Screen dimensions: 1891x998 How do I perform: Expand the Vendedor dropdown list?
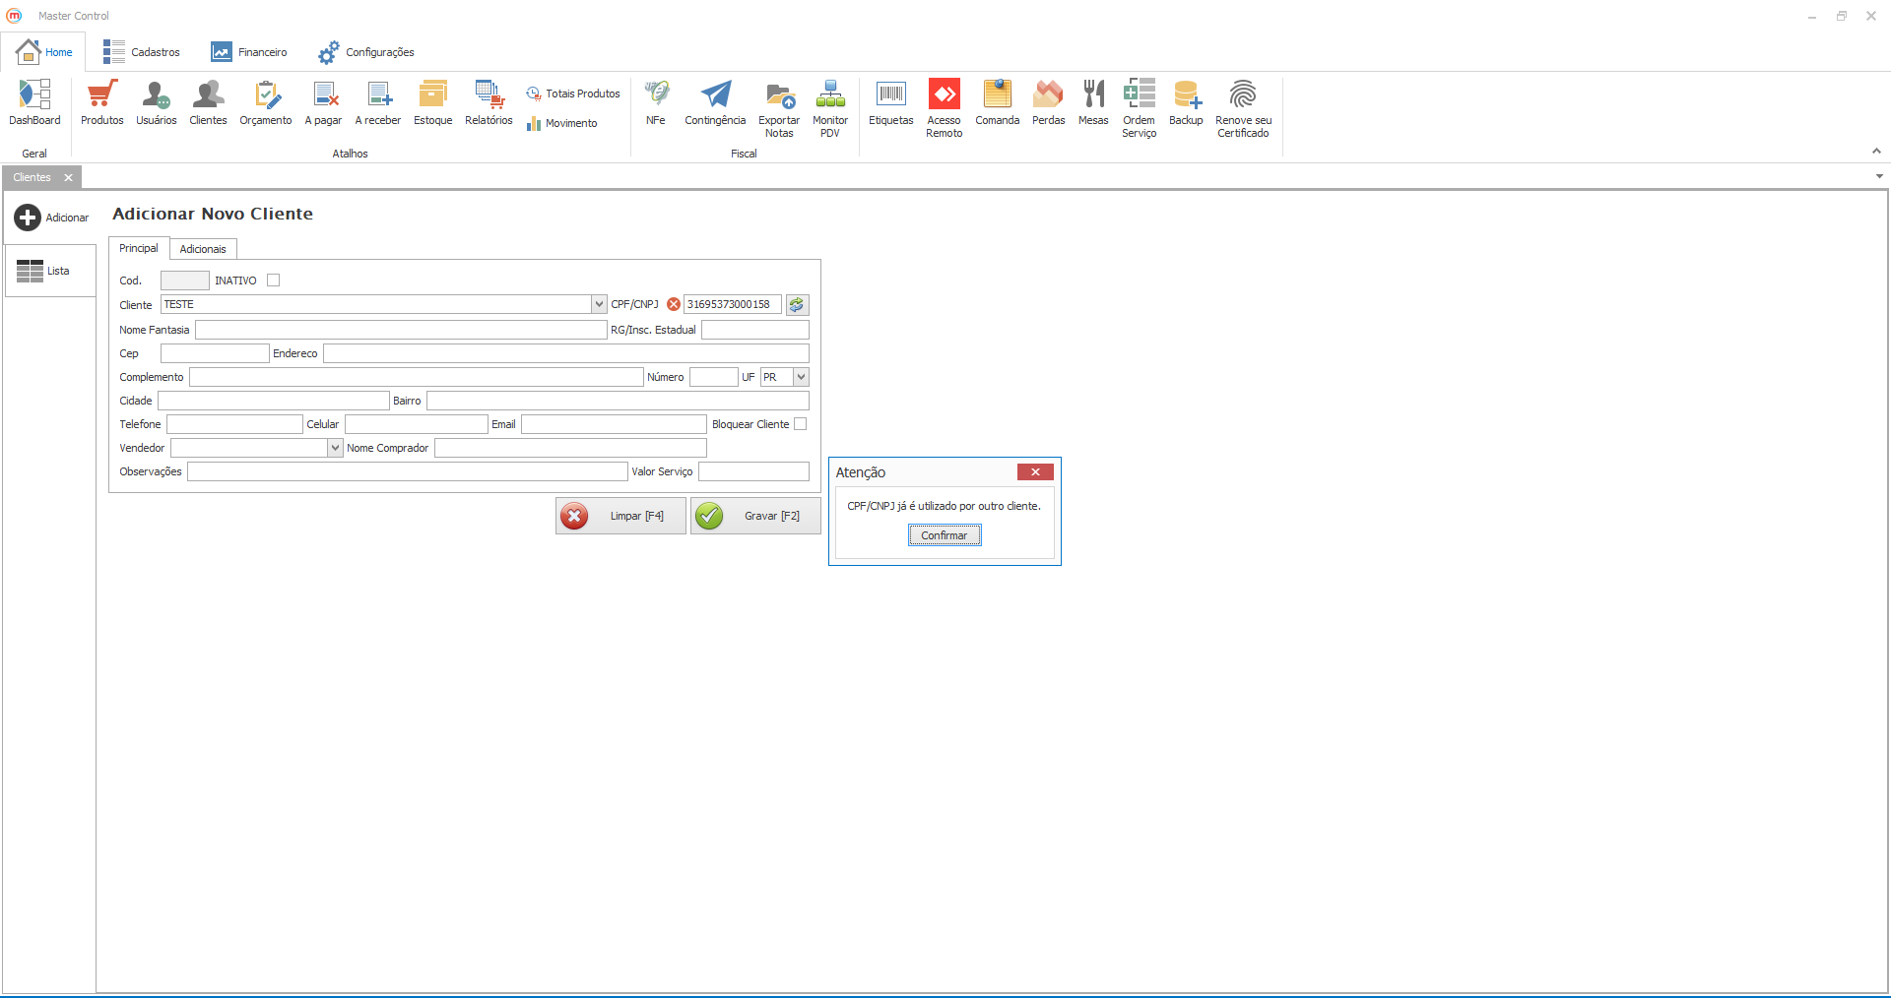(335, 448)
